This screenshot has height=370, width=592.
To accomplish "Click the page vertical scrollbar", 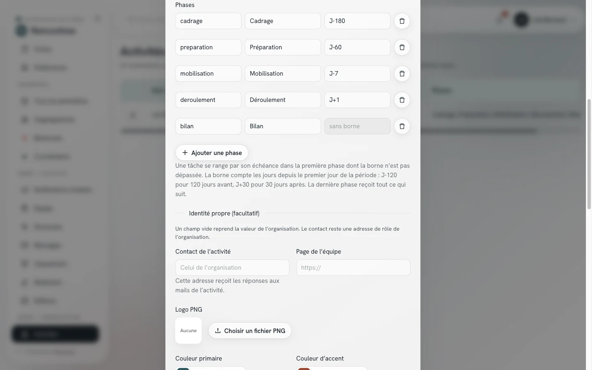I will (589, 154).
